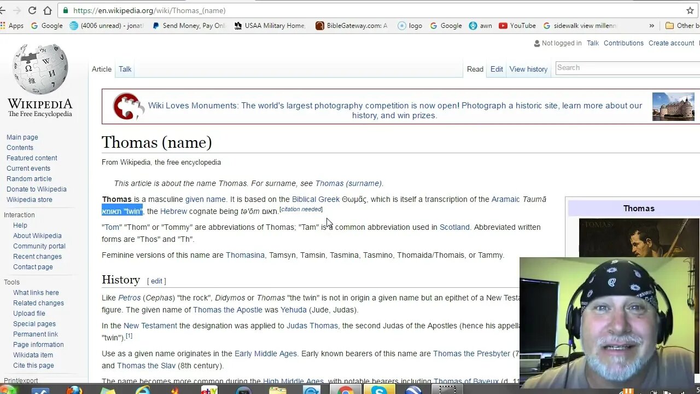
Task: Open the first Google bookmark
Action: click(47, 26)
